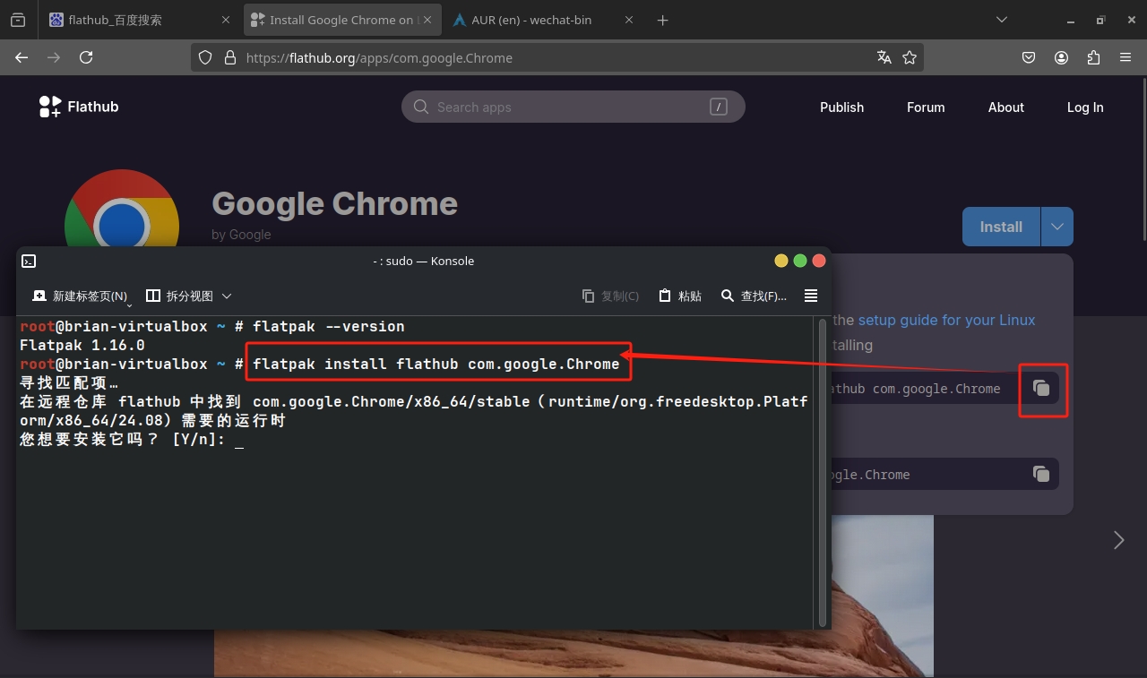Screen dimensions: 1147x678
Task: Focus the Search apps field
Action: (573, 107)
